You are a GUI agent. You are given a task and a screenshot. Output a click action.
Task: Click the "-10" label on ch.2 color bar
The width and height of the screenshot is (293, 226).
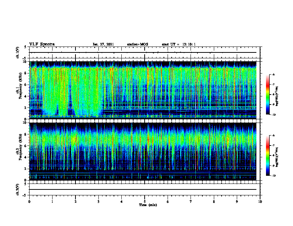click(x=273, y=176)
